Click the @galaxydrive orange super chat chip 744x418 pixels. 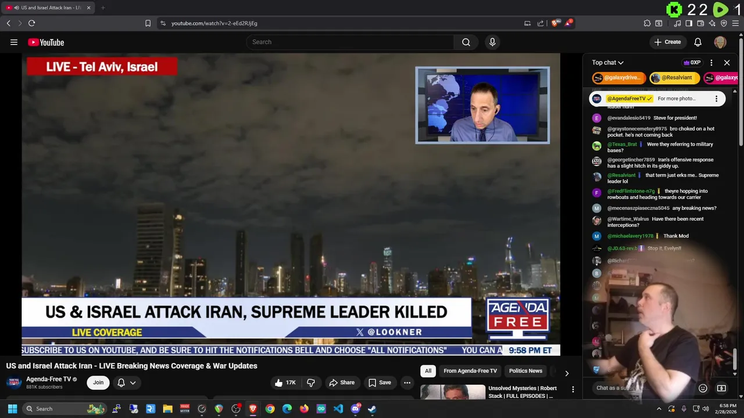(x=618, y=78)
